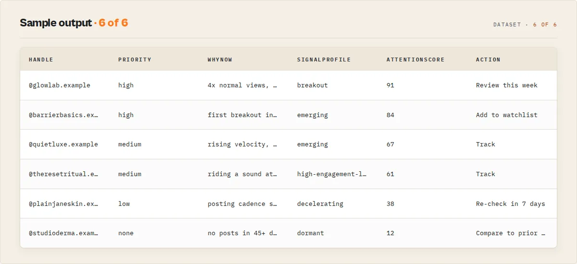Select the Re-check in 7 days action
Image resolution: width=577 pixels, height=264 pixels.
coord(511,204)
